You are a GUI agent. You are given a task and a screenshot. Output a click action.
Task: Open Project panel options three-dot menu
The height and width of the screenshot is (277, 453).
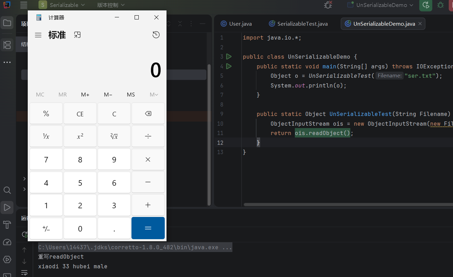point(191,24)
